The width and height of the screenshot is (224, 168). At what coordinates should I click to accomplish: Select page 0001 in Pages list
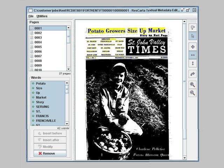tap(38, 28)
